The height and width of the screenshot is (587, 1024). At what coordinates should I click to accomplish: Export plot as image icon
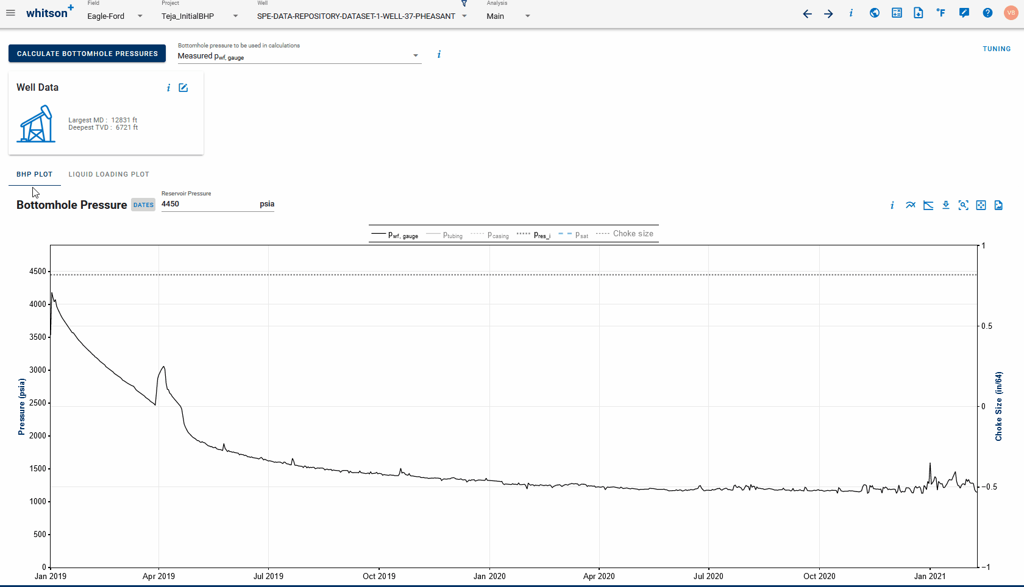(998, 205)
